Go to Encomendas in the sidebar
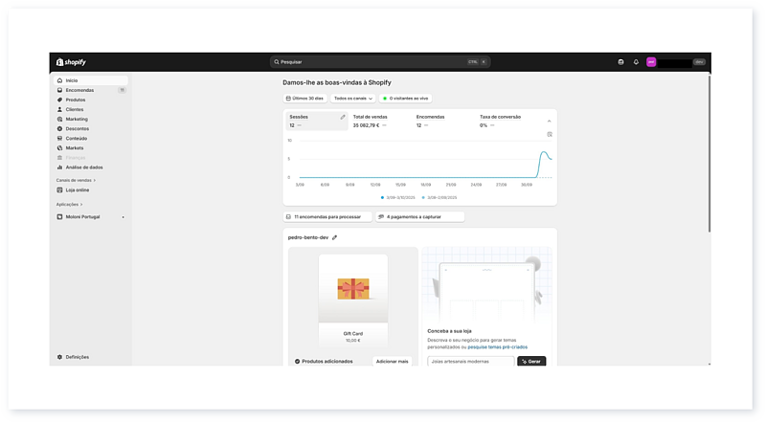The width and height of the screenshot is (766, 423). click(x=80, y=90)
